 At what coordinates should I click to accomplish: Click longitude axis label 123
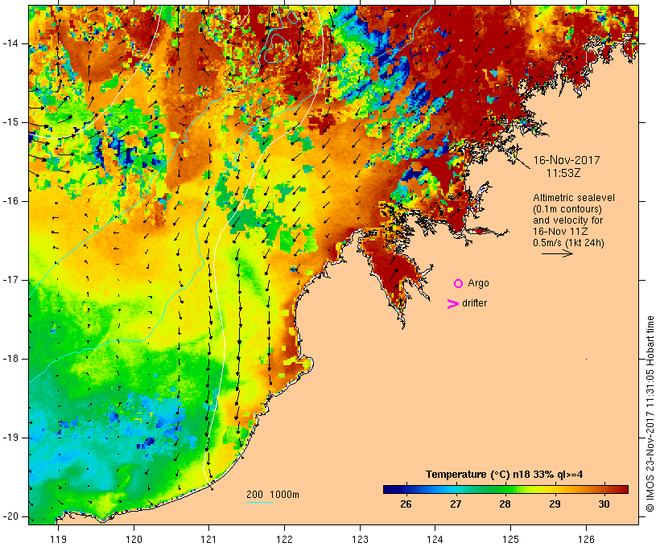click(x=360, y=539)
